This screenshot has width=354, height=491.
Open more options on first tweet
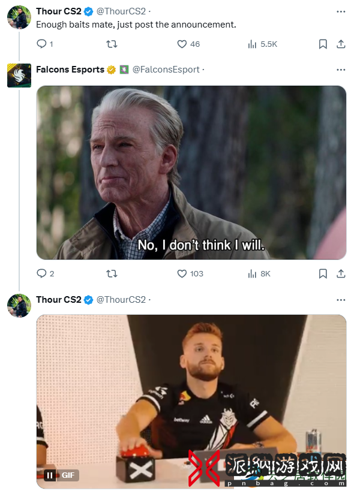click(x=341, y=11)
